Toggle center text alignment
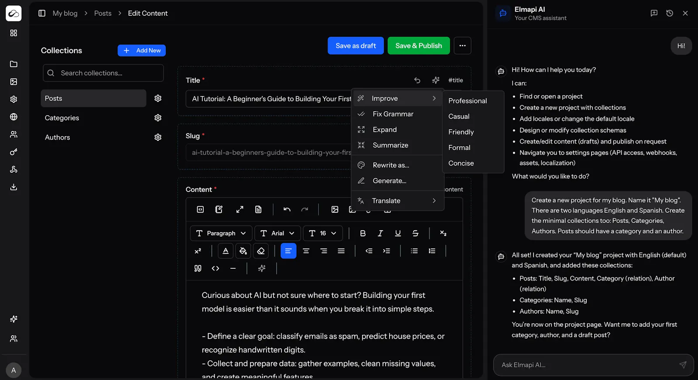 point(306,251)
